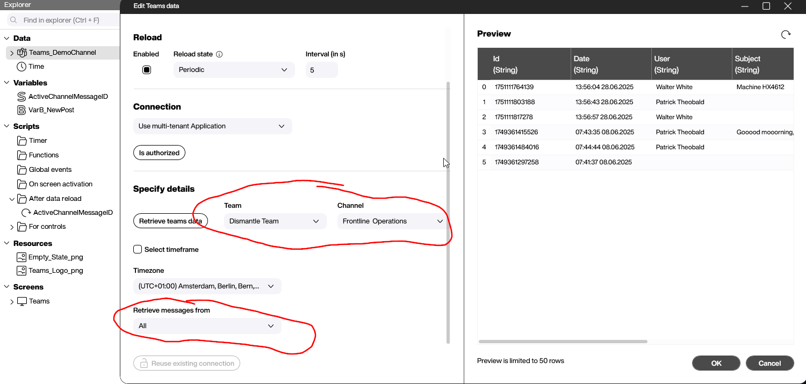Click the reload script icon under After data reload
Viewport: 806px width, 384px height.
pos(26,213)
